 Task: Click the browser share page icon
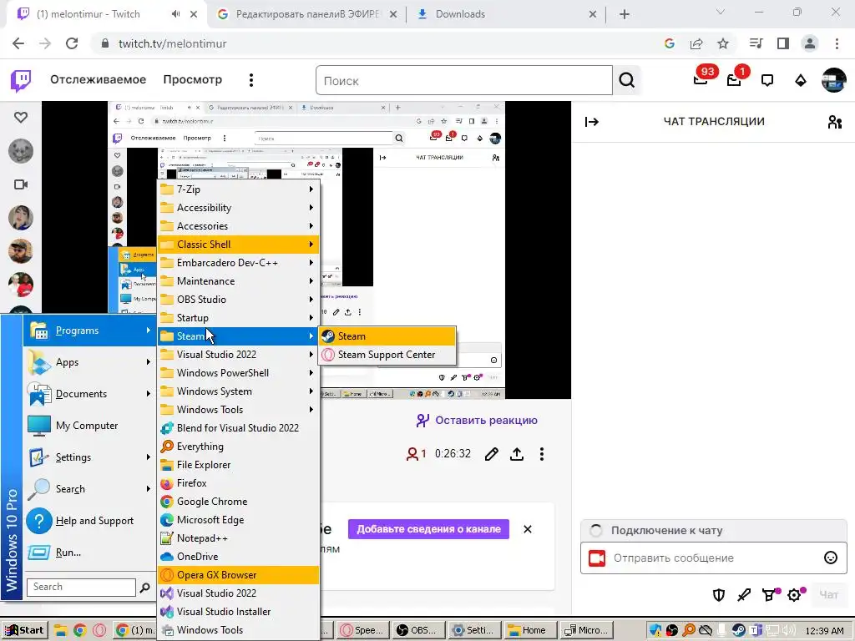[696, 43]
